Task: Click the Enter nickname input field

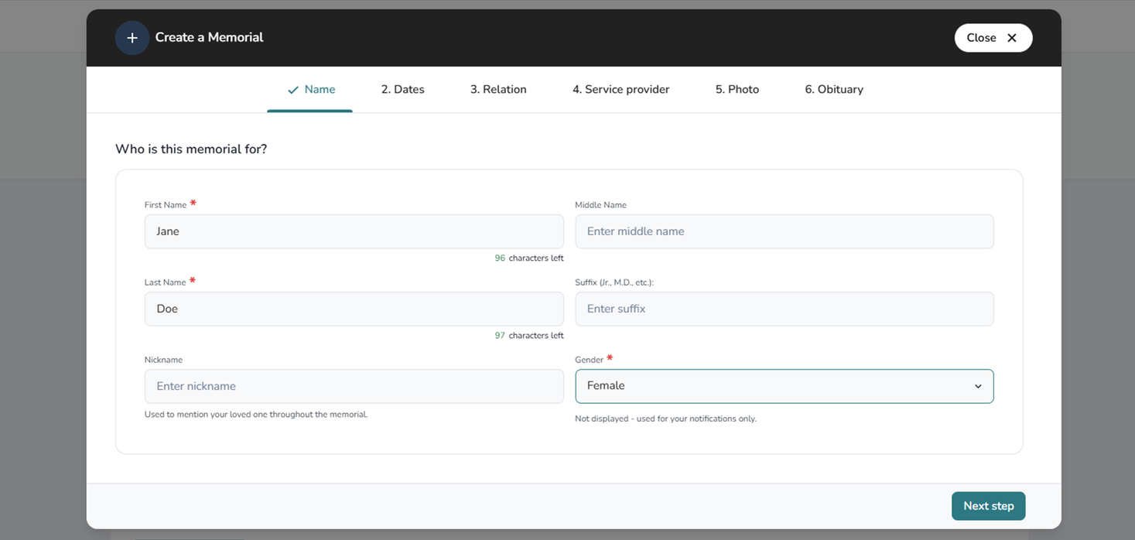Action: pyautogui.click(x=354, y=386)
